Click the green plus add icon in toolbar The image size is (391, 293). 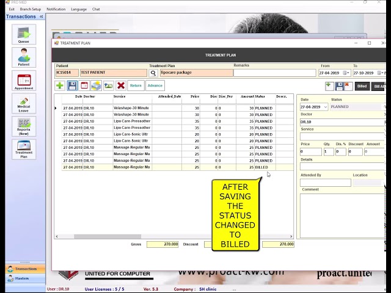60,85
